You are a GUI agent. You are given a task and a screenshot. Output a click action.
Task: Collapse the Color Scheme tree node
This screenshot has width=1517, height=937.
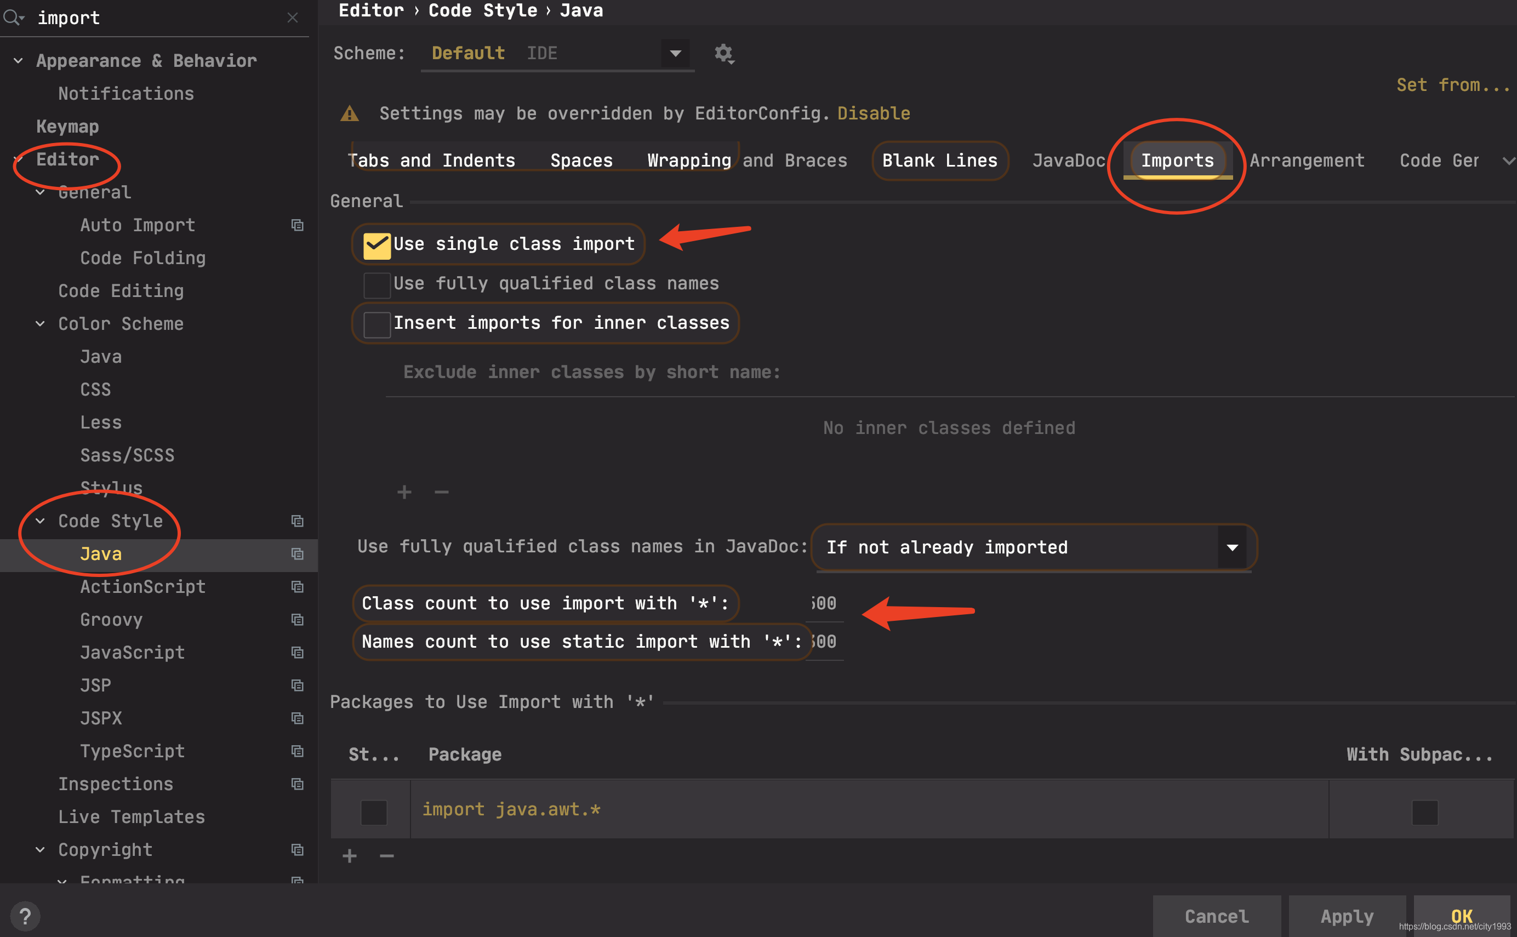[40, 323]
